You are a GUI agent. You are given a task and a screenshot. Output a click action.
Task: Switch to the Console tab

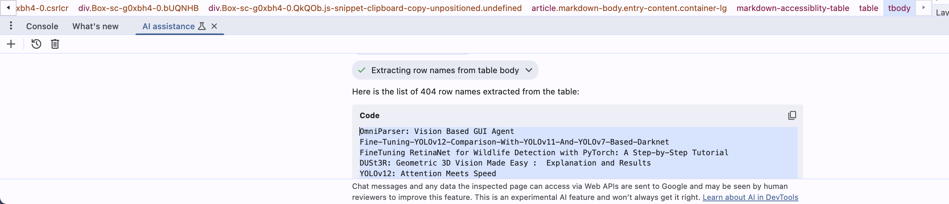click(x=42, y=26)
